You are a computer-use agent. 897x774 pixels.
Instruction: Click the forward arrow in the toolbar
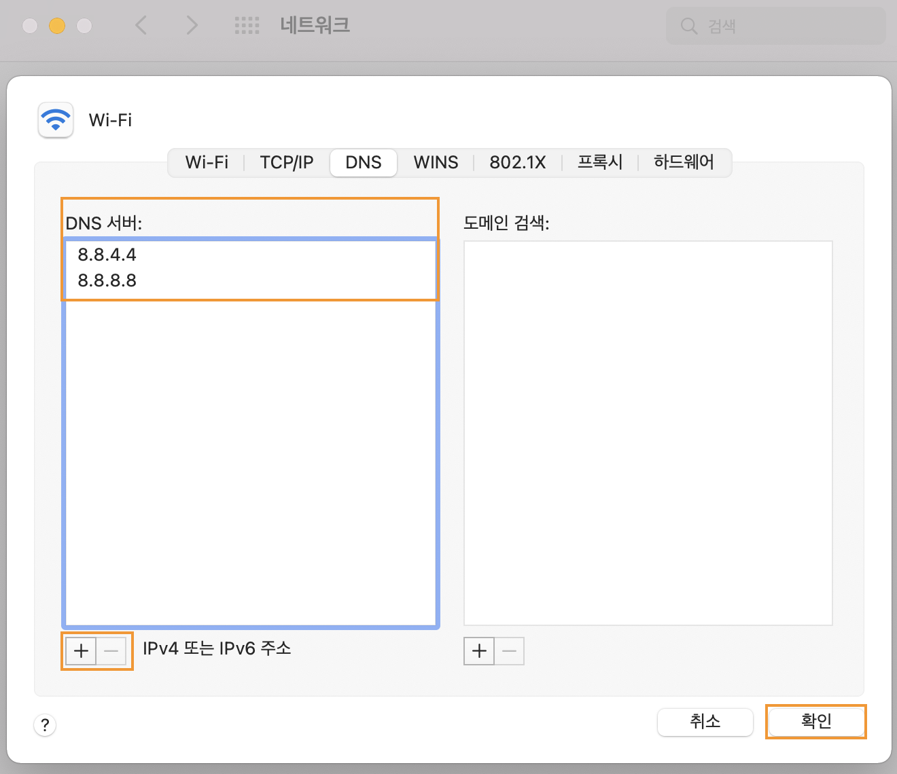point(192,26)
